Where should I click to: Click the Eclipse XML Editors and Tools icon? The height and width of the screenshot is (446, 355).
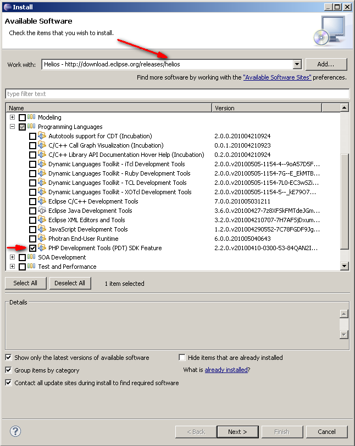[x=42, y=220]
